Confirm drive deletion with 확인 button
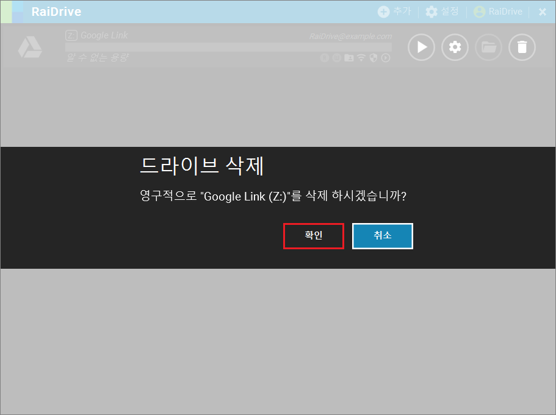This screenshot has height=415, width=556. [x=314, y=236]
